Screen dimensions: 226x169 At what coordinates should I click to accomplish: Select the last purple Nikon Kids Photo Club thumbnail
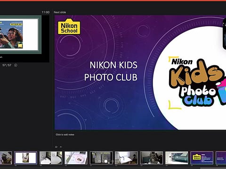(221, 158)
